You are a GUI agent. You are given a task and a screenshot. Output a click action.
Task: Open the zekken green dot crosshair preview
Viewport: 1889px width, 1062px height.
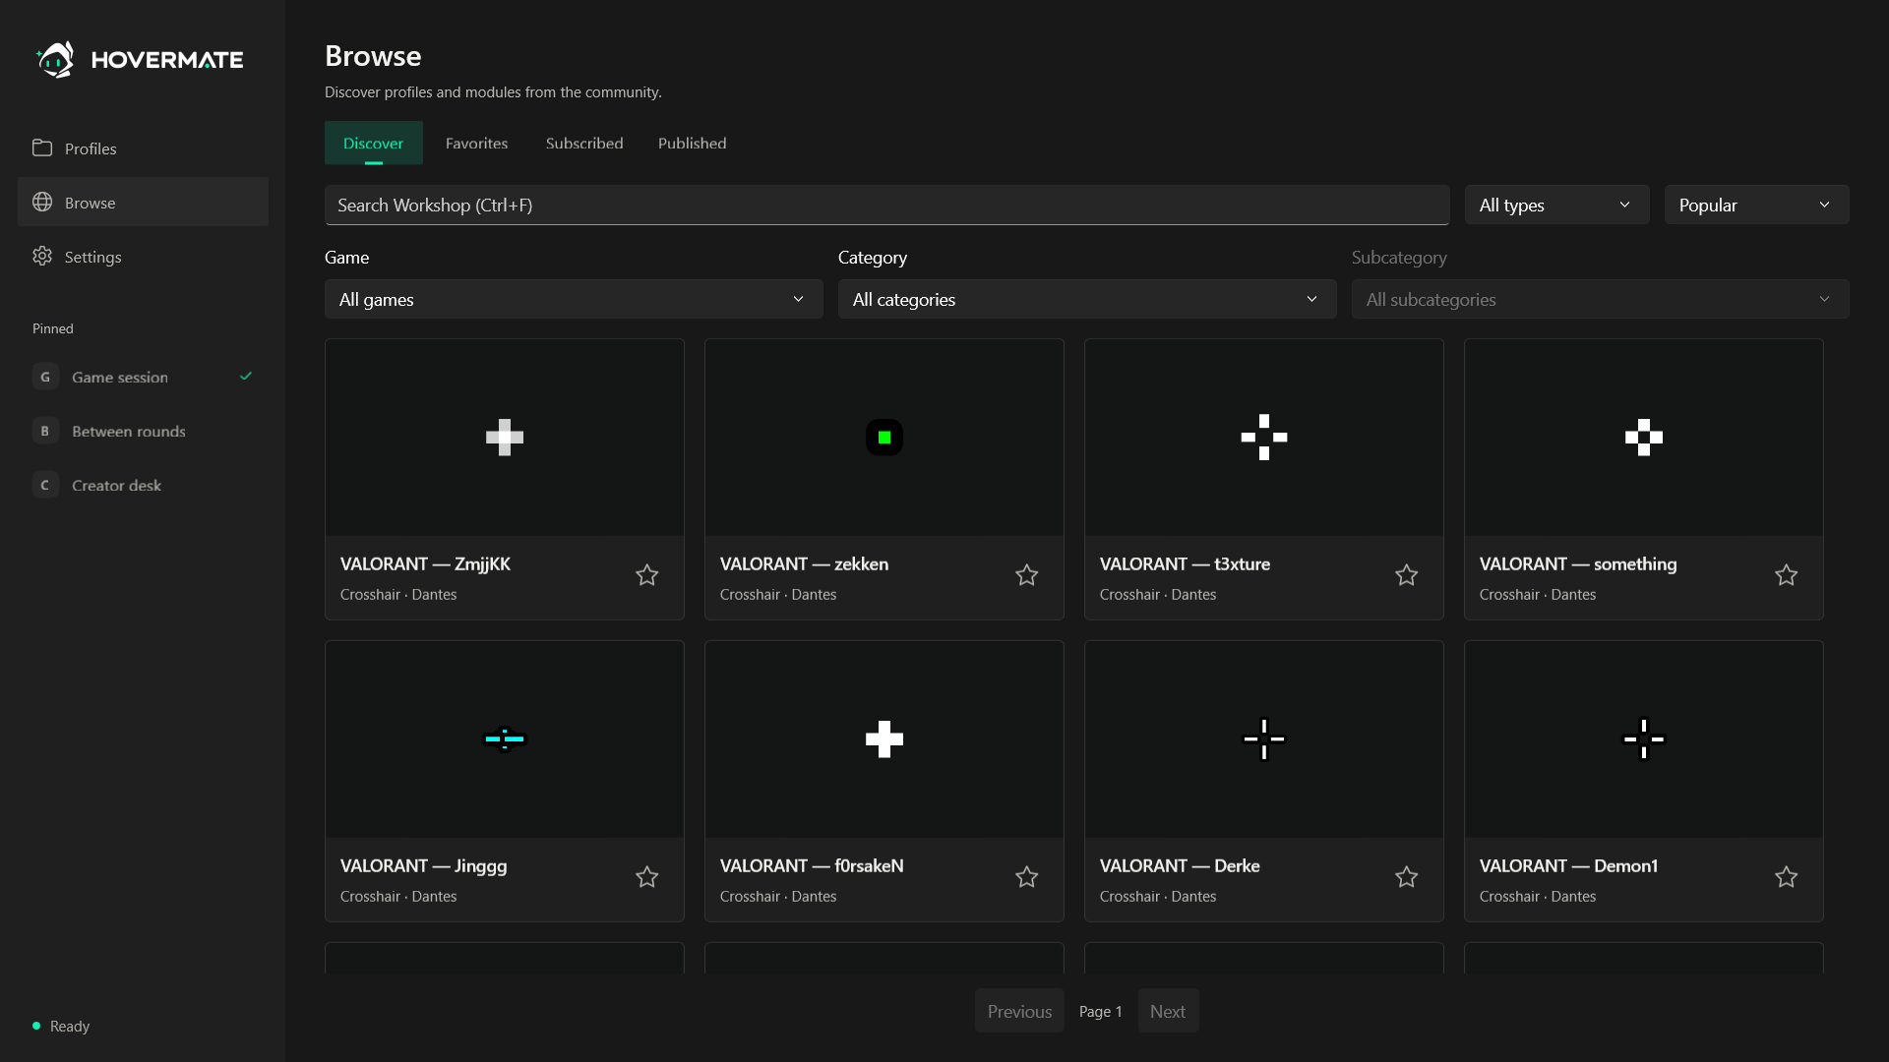884,438
